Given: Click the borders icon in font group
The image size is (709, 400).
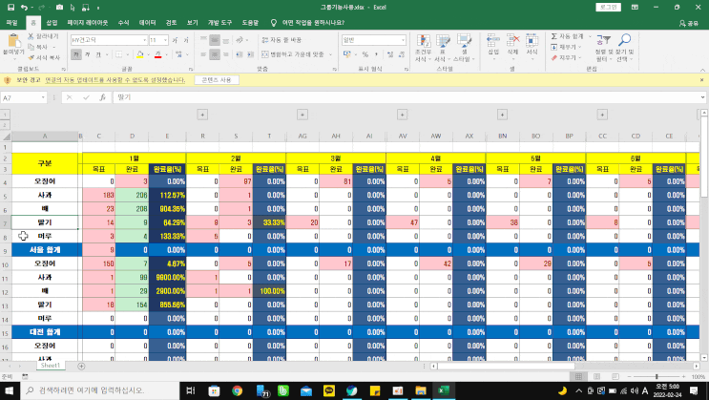Looking at the screenshot, I should click(118, 54).
